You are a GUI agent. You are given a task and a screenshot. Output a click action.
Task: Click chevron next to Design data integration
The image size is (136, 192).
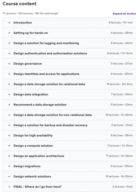tap(9, 94)
